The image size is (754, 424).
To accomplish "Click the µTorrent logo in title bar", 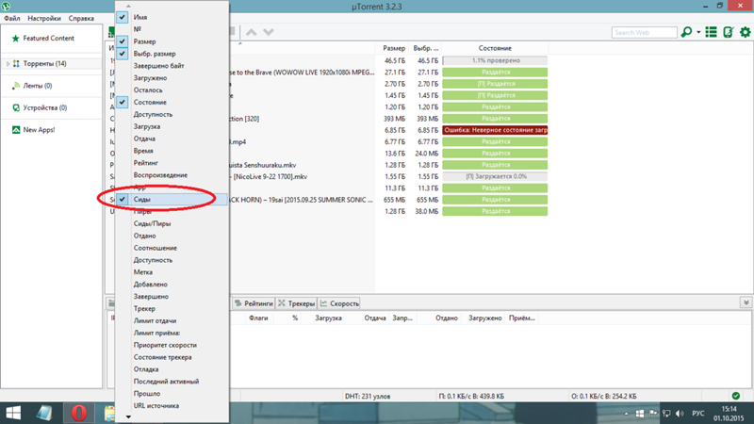I will click(x=6, y=7).
